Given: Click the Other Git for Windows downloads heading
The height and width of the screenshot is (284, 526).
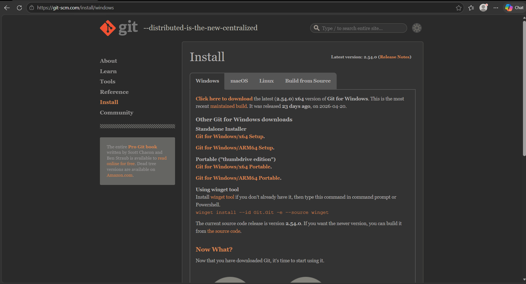Looking at the screenshot, I should [x=244, y=120].
